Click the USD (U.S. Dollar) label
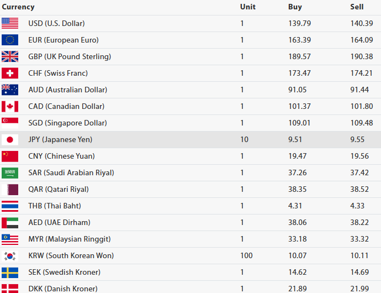The width and height of the screenshot is (381, 293). click(x=56, y=23)
